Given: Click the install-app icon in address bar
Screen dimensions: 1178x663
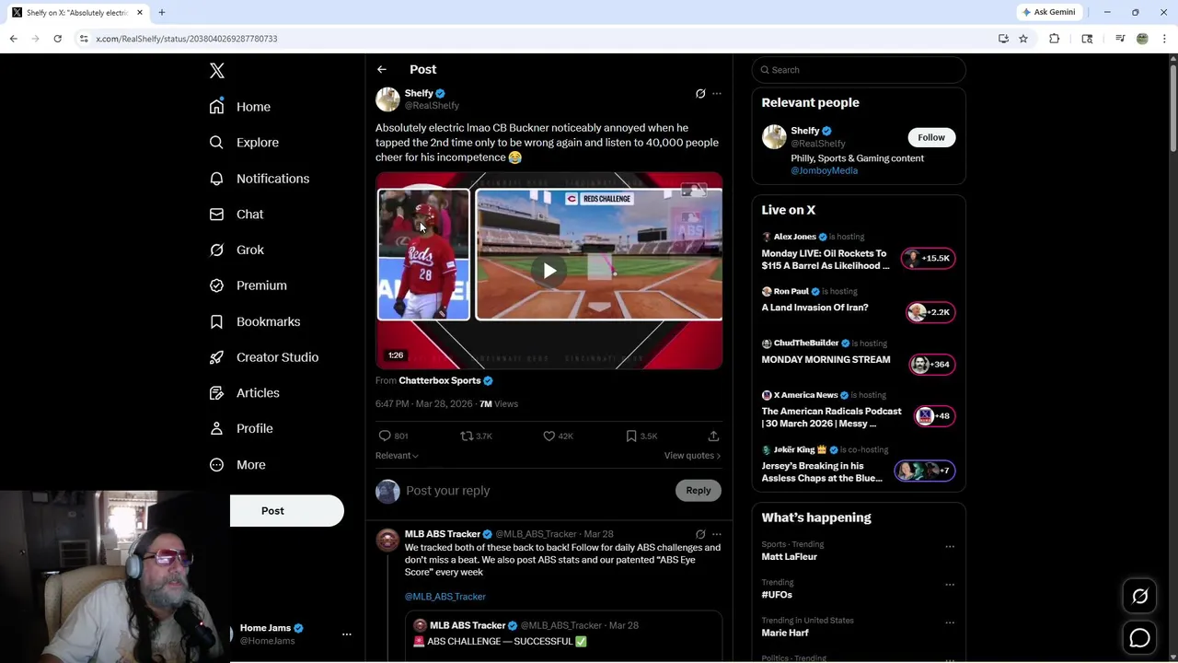Looking at the screenshot, I should [x=1003, y=39].
